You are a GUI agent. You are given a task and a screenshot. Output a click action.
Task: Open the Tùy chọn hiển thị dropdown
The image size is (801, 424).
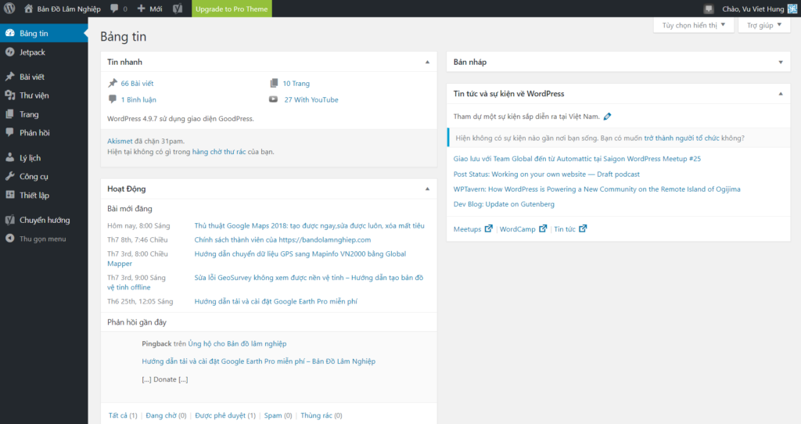click(694, 25)
